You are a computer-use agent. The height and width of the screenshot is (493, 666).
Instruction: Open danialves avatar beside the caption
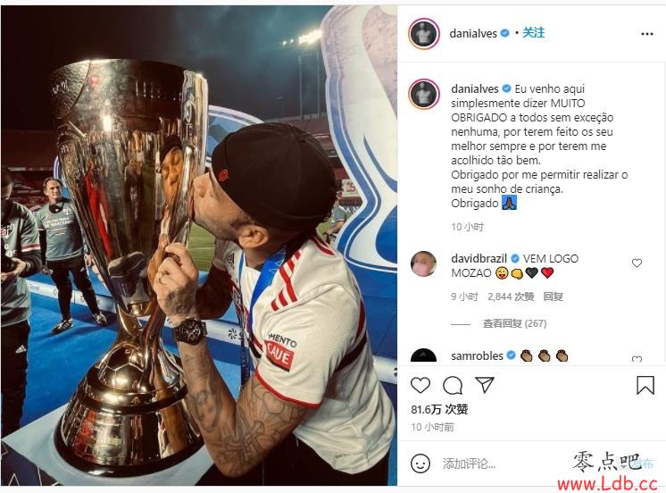tap(424, 94)
